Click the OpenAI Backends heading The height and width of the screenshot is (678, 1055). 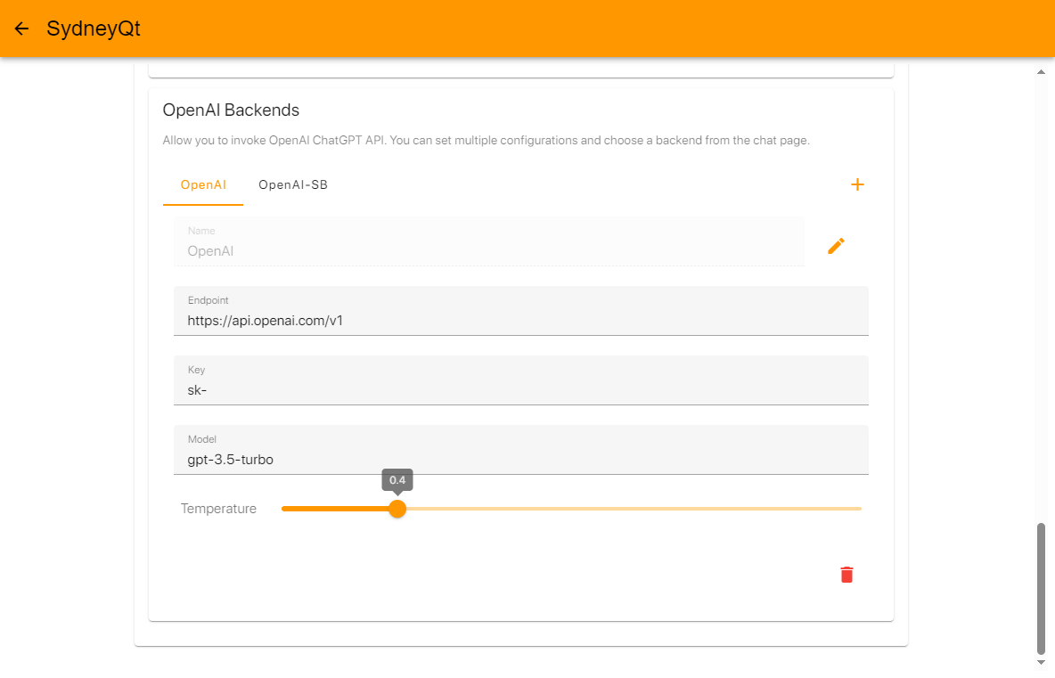(x=231, y=110)
